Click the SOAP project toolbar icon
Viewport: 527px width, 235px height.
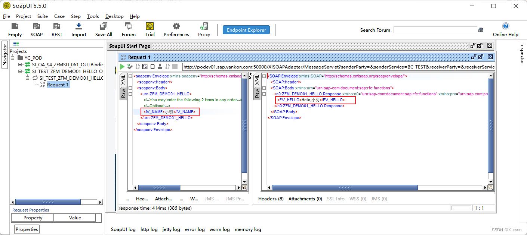pos(36,26)
